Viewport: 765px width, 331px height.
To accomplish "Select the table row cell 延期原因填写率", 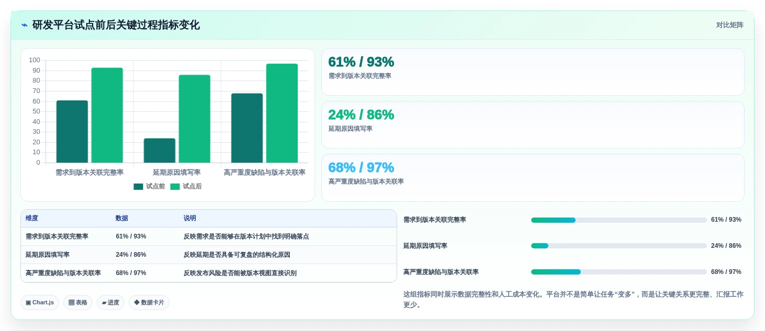I will [48, 255].
